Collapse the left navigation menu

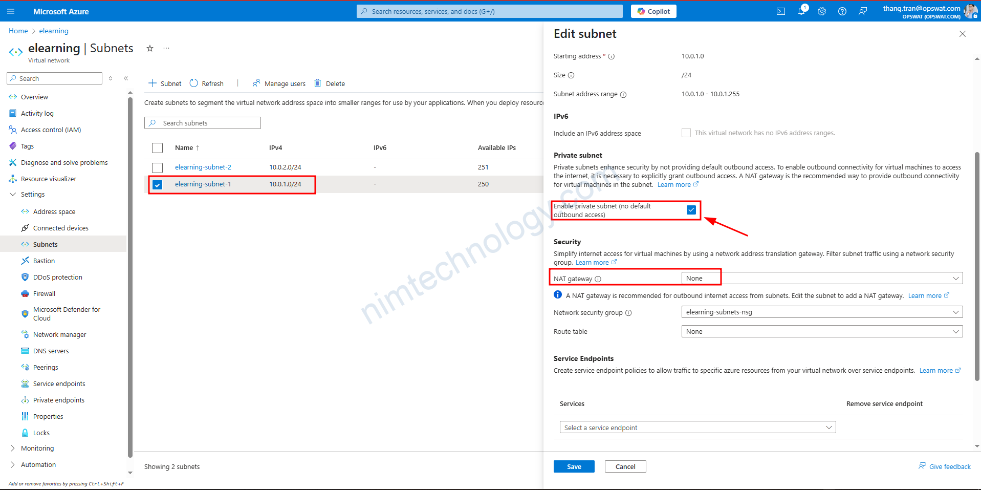click(x=126, y=78)
